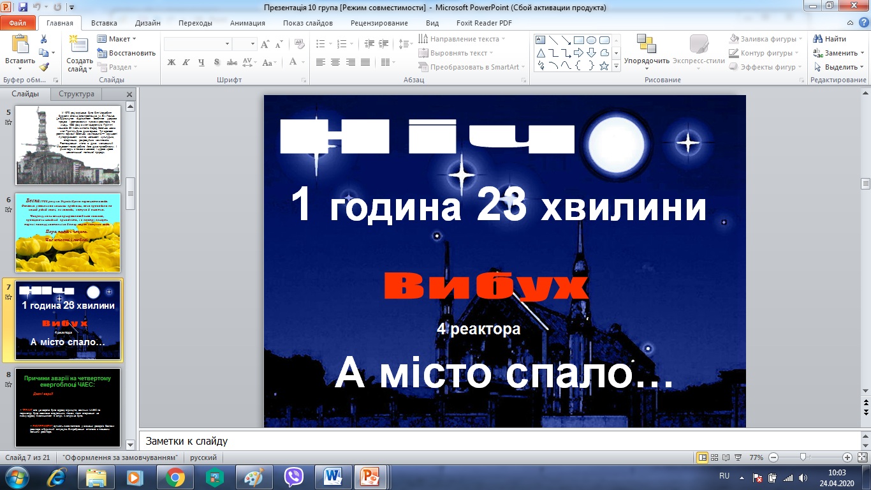
Task: Start slide show from status bar icon
Action: pyautogui.click(x=738, y=457)
